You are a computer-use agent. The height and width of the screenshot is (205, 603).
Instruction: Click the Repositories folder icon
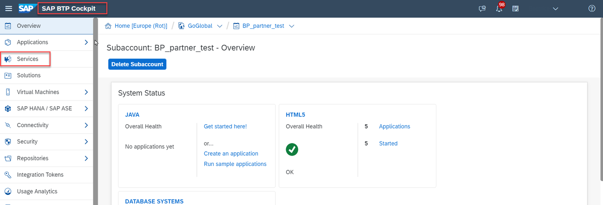tap(8, 158)
